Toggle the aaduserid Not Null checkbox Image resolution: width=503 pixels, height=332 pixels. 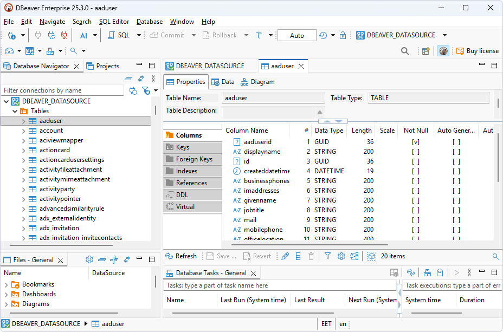coord(415,142)
